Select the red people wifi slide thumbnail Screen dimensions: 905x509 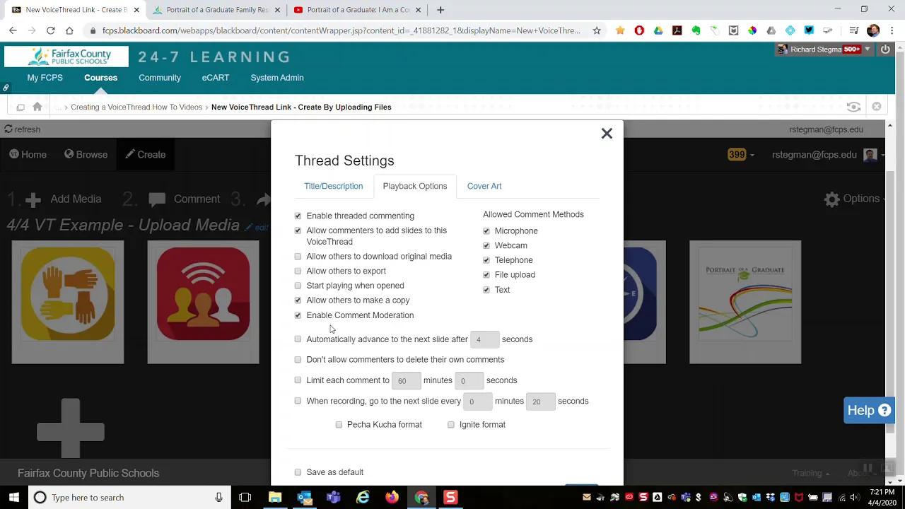(204, 303)
